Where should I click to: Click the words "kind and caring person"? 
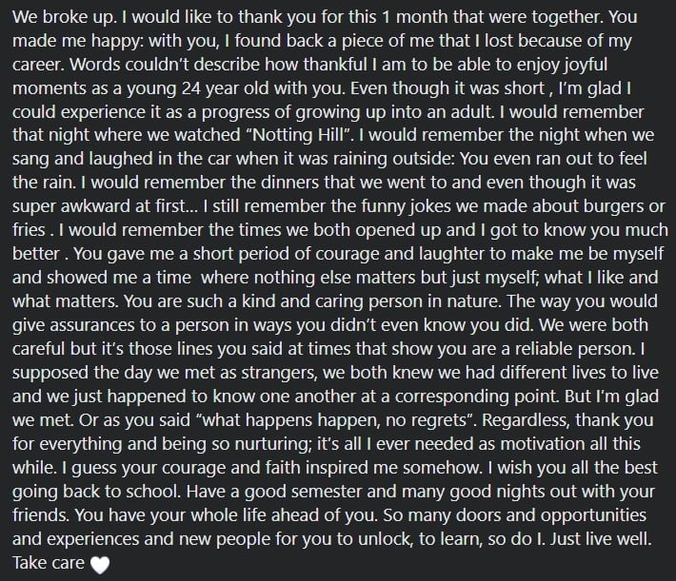point(332,301)
